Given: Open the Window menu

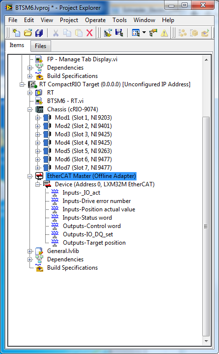Looking at the screenshot, I should (x=144, y=20).
